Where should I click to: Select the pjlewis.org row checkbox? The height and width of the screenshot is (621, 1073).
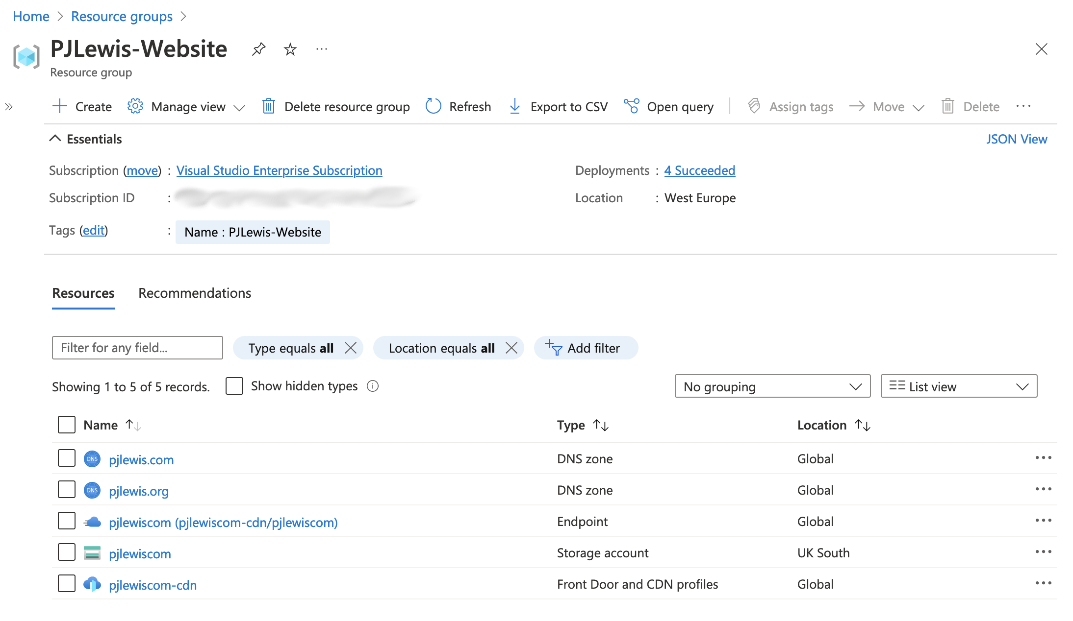point(67,490)
